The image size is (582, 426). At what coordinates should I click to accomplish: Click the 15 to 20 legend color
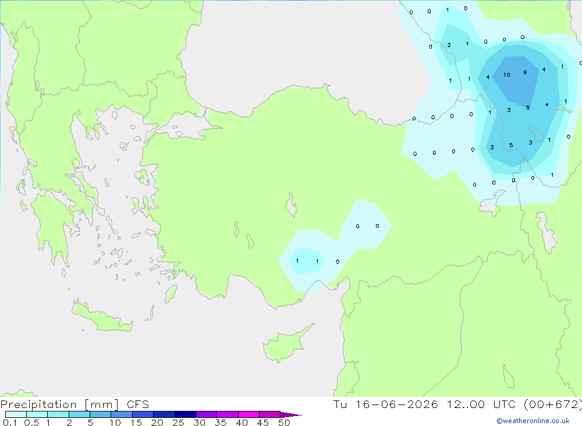143,414
